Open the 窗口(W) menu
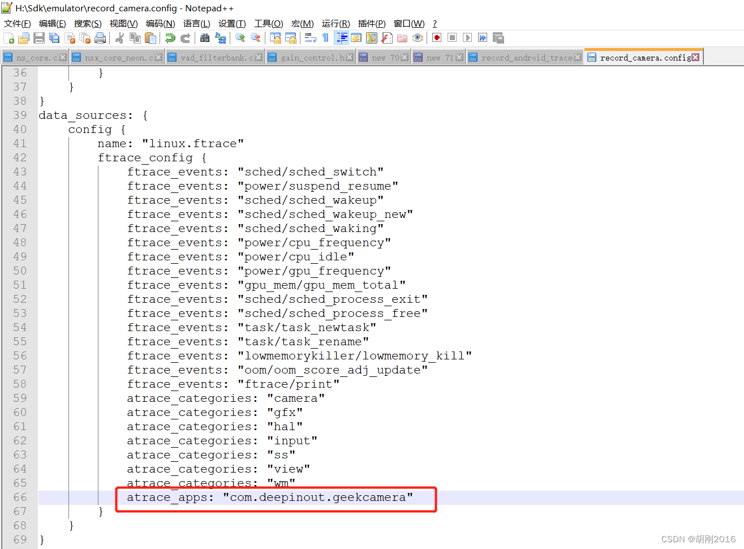Viewport: 744px width, 549px height. tap(409, 23)
